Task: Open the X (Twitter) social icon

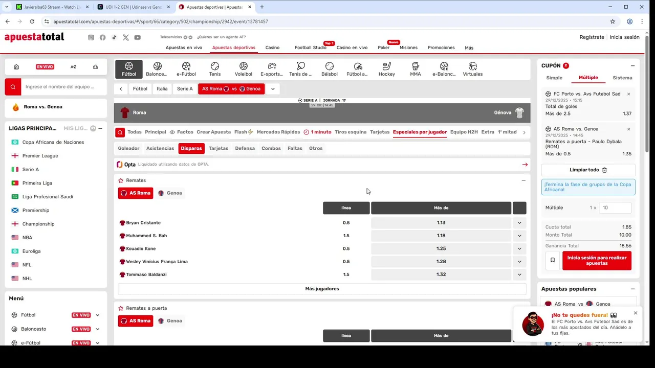Action: click(126, 37)
